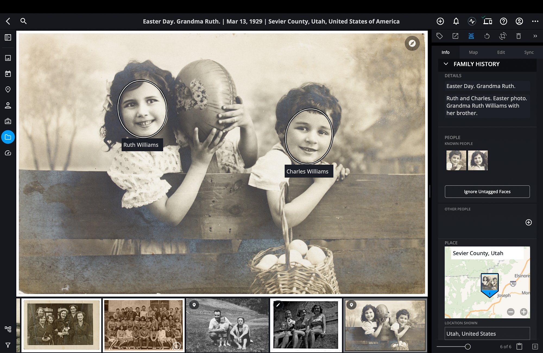This screenshot has height=353, width=543.
Task: Click the Joseph town label on map
Action: point(504,295)
